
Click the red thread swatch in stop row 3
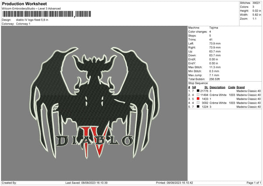(198, 99)
